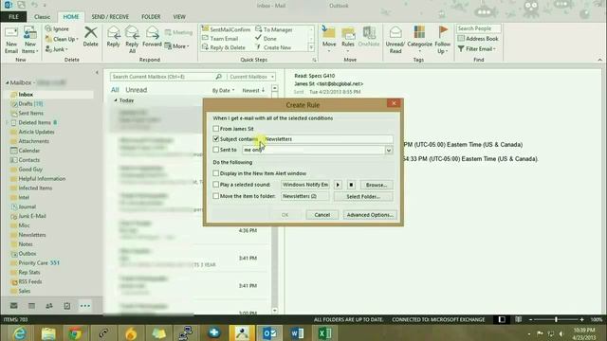Collapse the folder pane
The width and height of the screenshot is (607, 341).
97,73
